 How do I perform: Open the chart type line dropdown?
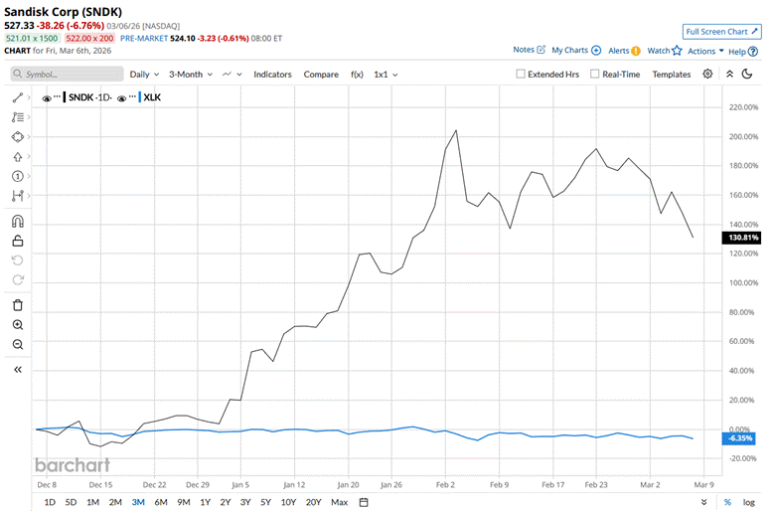pos(232,74)
